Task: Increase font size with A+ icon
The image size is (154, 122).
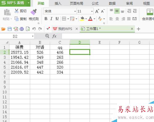Action: point(97,11)
